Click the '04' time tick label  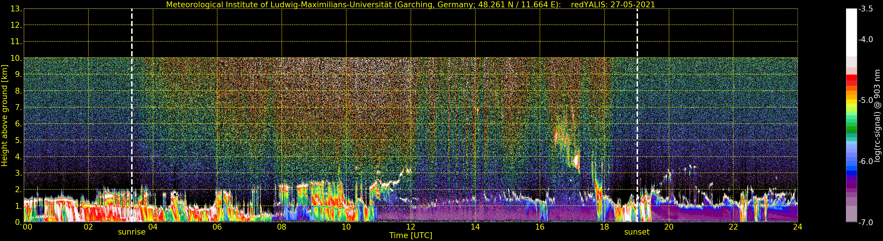tap(153, 227)
